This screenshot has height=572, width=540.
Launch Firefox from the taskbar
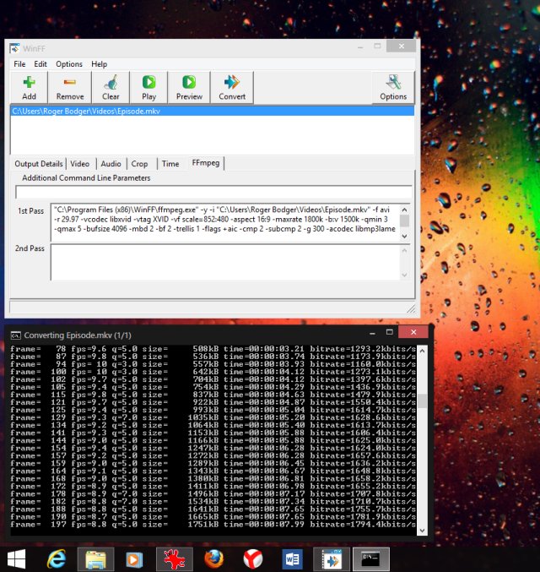click(214, 558)
